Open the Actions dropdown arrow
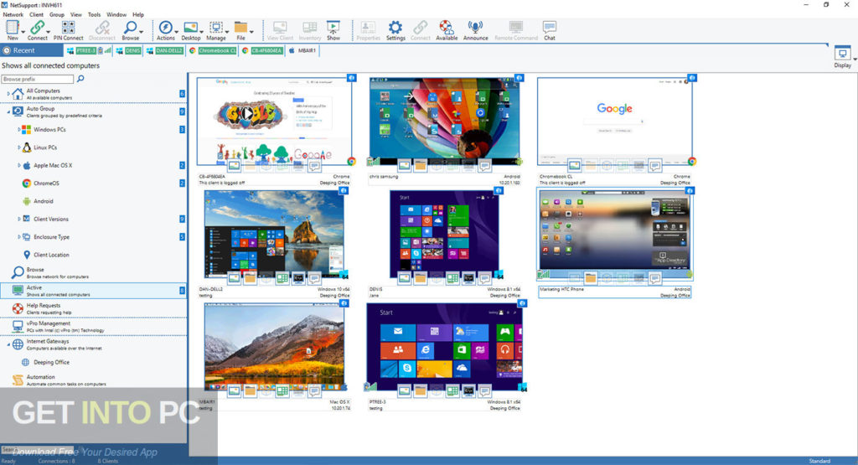Image resolution: width=858 pixels, height=465 pixels. pyautogui.click(x=175, y=32)
